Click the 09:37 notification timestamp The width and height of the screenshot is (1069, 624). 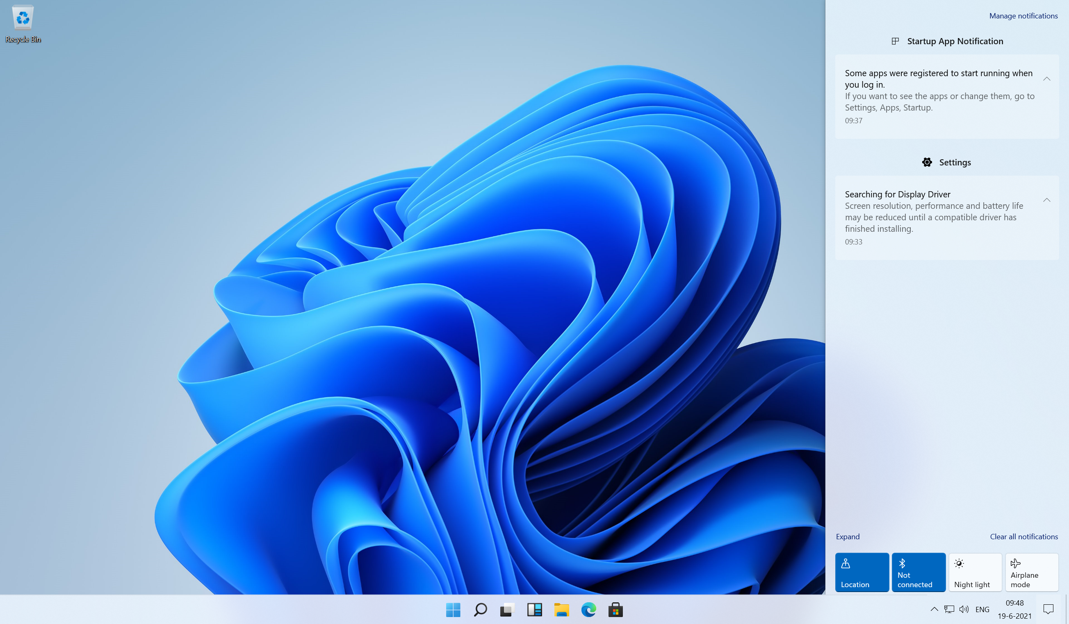[853, 121]
